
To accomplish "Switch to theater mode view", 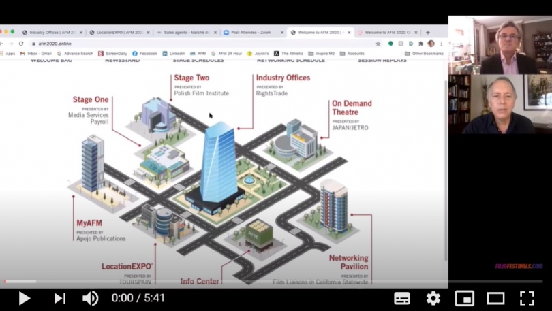I will (495, 298).
